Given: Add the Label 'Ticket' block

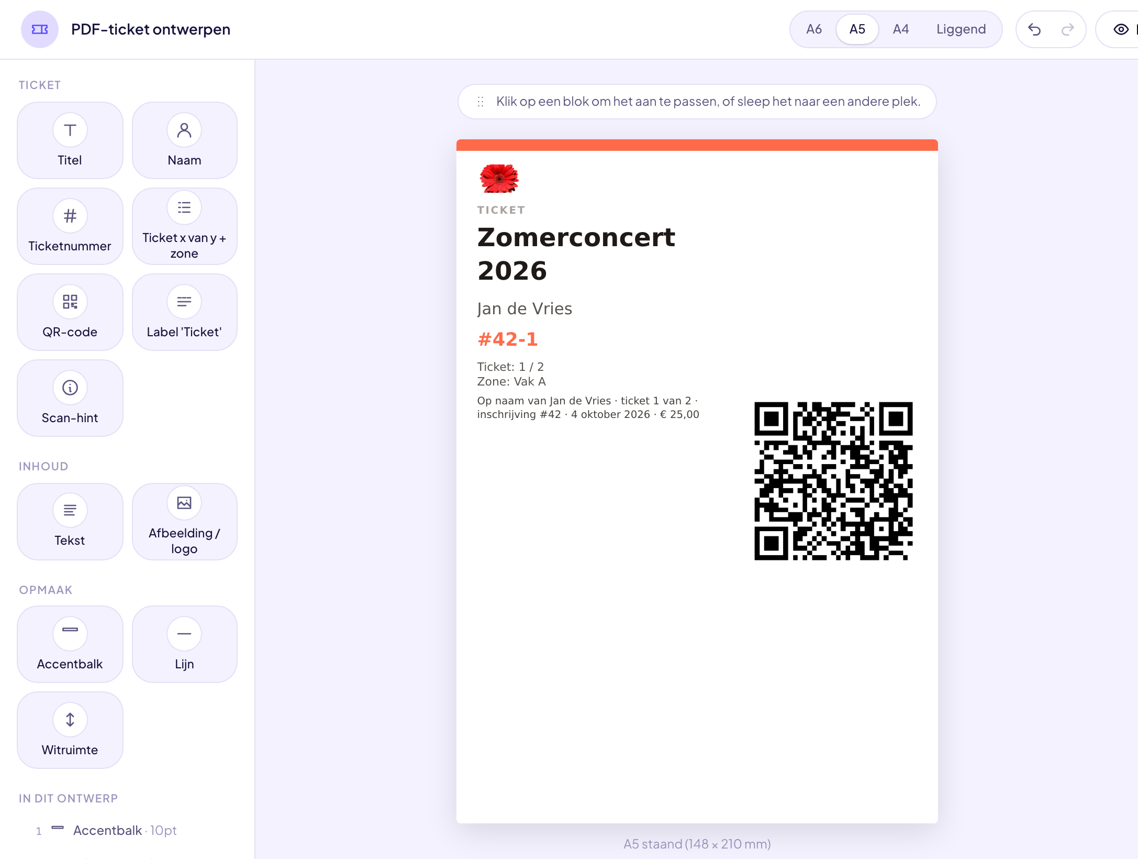Looking at the screenshot, I should point(184,312).
